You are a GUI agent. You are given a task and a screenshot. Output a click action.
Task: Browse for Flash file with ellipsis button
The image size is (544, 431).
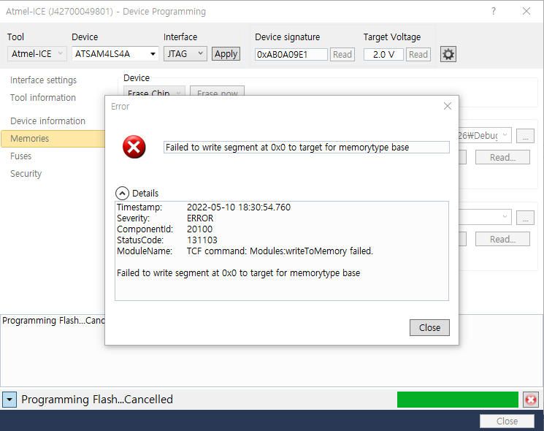pos(525,136)
